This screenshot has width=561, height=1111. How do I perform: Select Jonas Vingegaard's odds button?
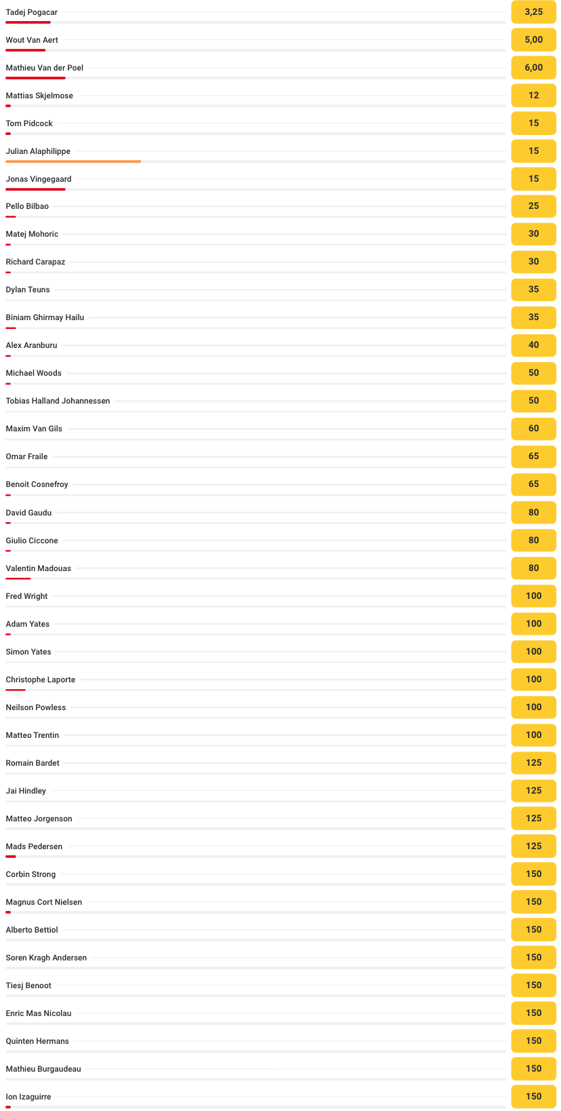(x=533, y=179)
